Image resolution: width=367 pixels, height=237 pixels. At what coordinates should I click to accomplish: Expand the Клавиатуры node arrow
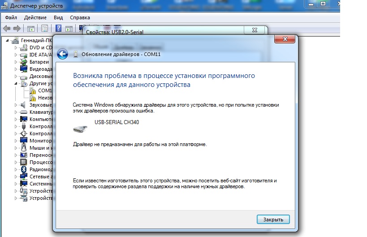(16, 112)
